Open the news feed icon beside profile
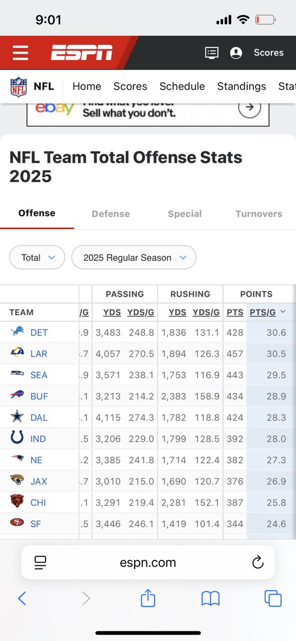 coord(212,52)
